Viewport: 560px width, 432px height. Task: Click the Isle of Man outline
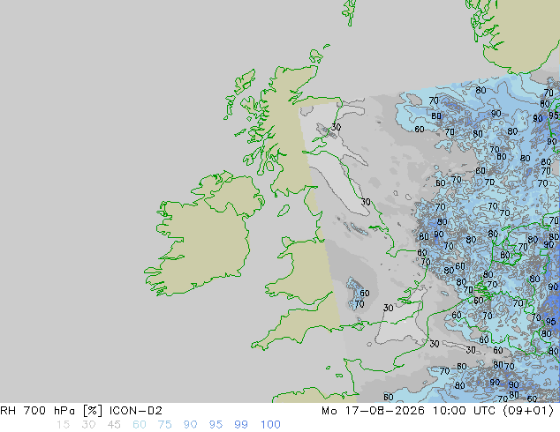(x=284, y=211)
